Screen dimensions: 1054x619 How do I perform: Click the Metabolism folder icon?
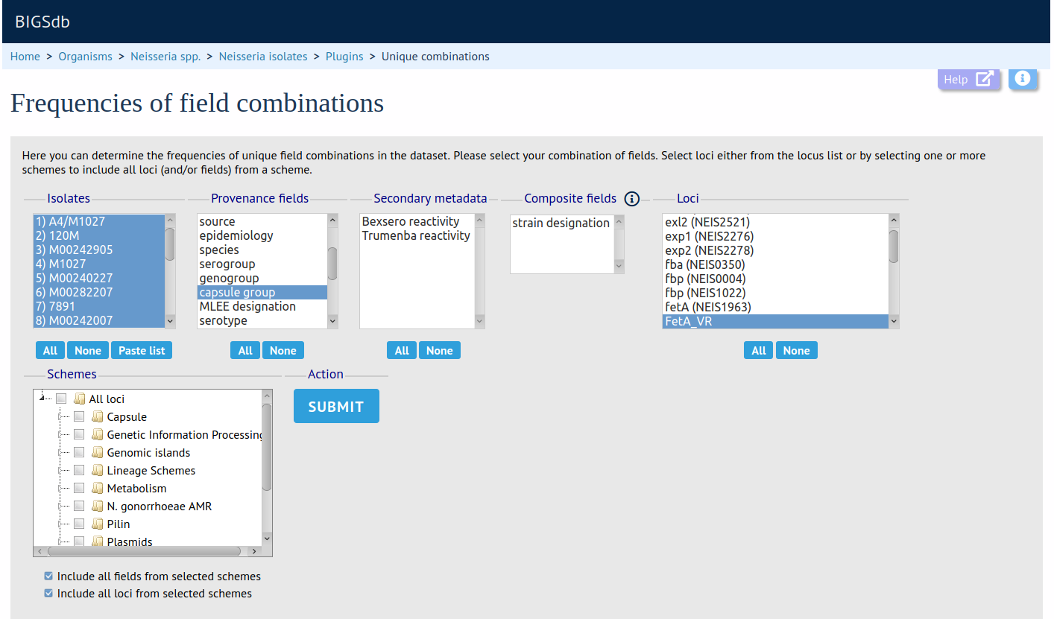(97, 489)
